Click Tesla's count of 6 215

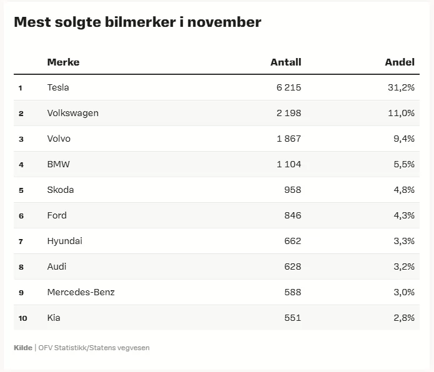[x=289, y=87]
